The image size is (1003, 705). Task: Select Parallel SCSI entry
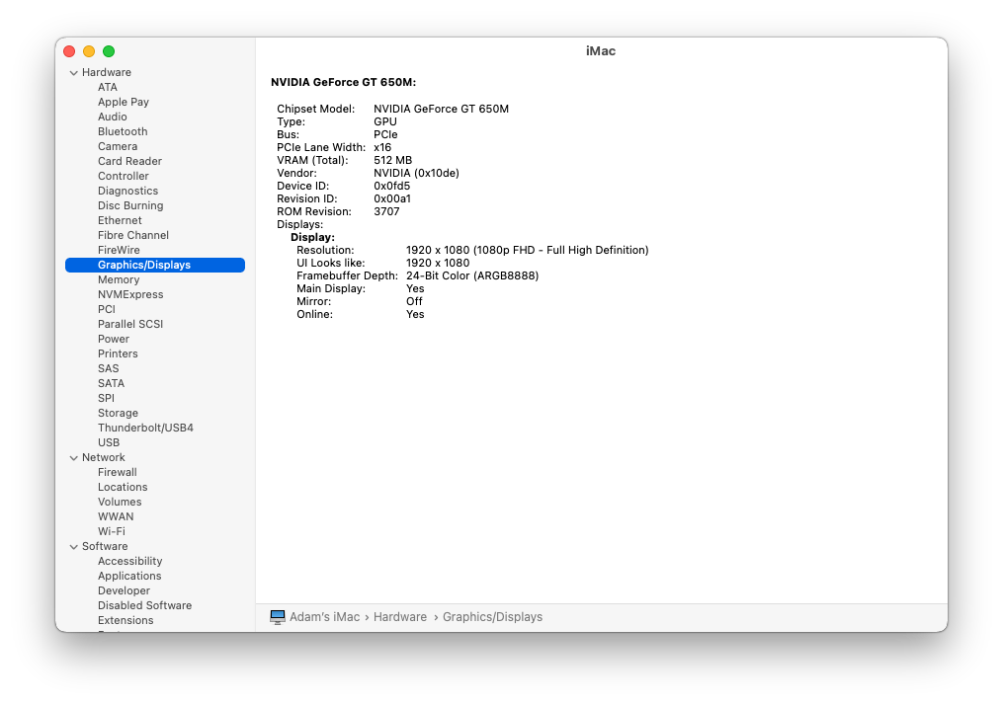(130, 324)
